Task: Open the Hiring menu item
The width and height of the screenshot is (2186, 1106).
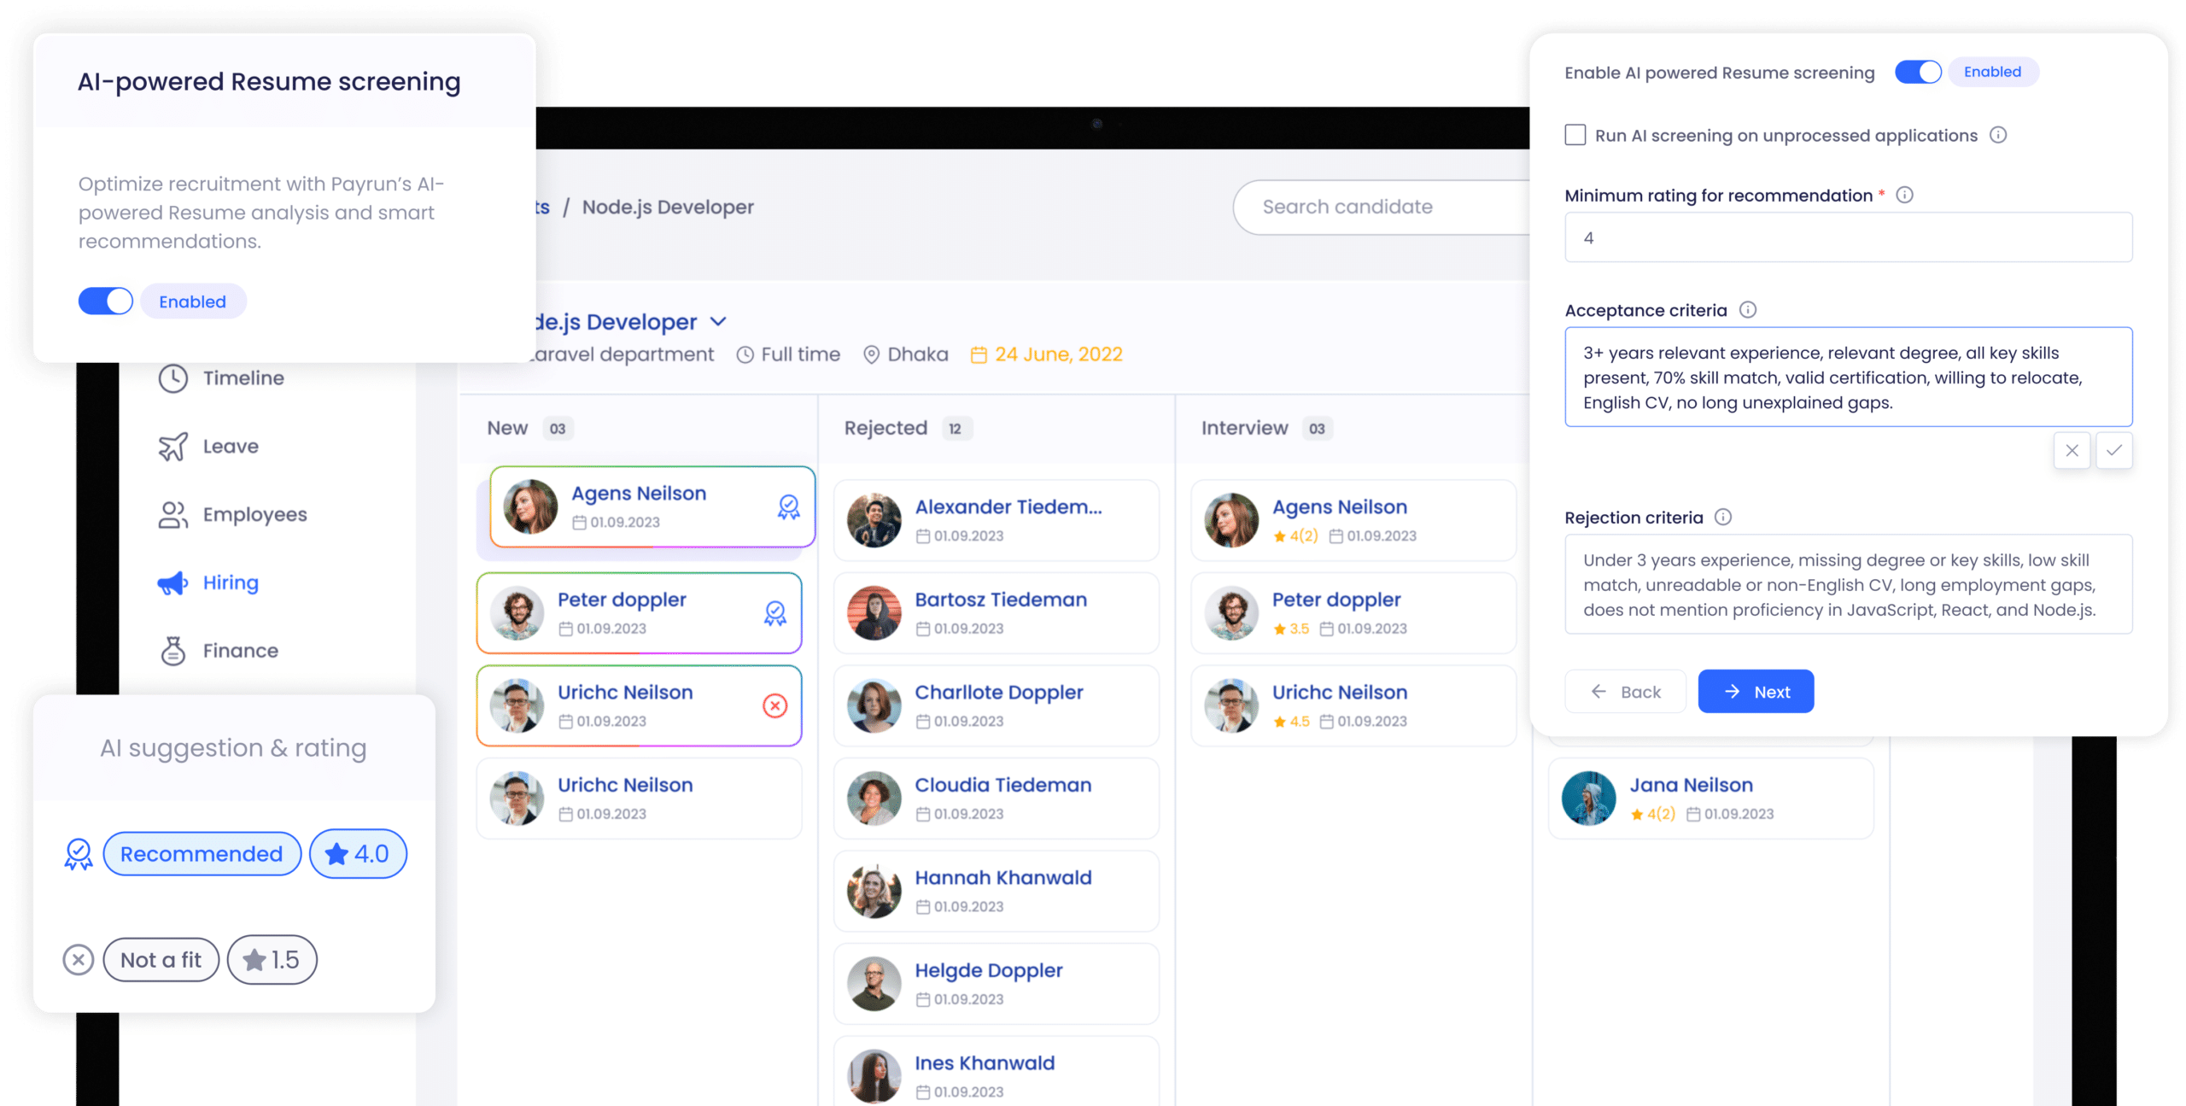Action: [231, 583]
